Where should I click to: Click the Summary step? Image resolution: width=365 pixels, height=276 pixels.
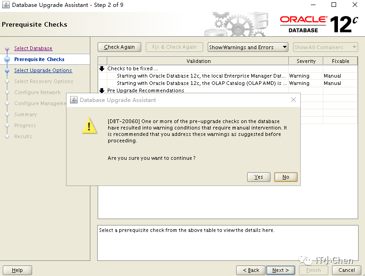25,114
